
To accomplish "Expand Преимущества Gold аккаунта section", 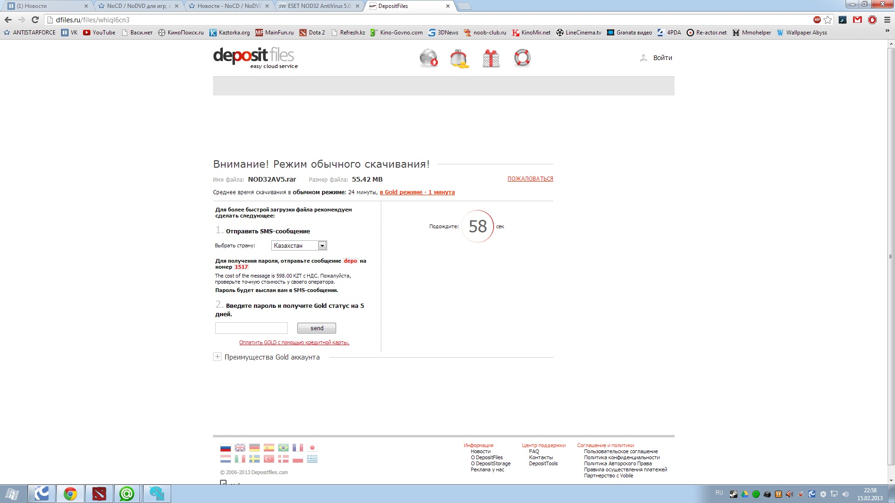I will tap(217, 357).
